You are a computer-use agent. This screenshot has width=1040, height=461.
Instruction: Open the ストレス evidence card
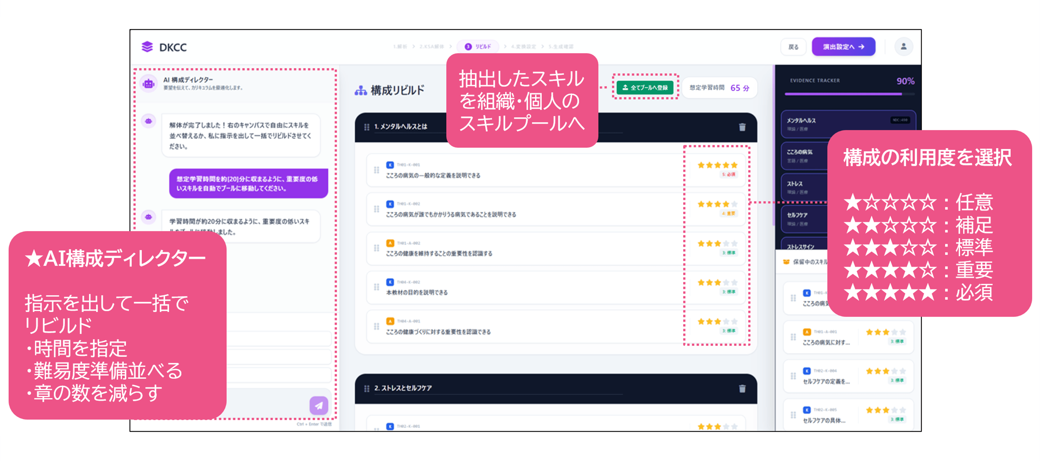click(x=804, y=187)
